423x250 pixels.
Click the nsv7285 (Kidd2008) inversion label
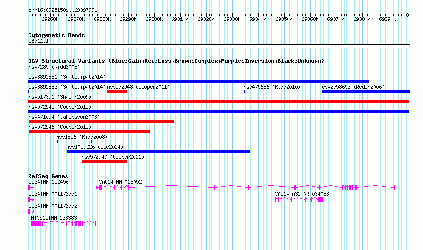pyautogui.click(x=54, y=67)
